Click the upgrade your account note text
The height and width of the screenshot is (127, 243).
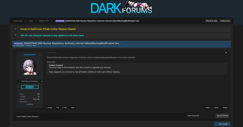84,72
